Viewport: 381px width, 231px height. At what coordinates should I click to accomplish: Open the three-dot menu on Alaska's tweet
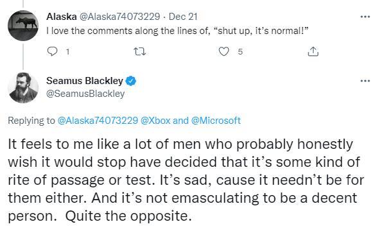365,17
